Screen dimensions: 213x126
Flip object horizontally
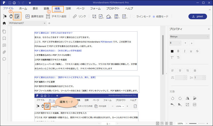(187, 98)
